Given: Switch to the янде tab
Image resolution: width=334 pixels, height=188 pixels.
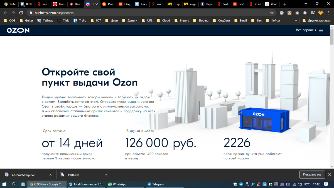Looking at the screenshot, I should 190,4.
